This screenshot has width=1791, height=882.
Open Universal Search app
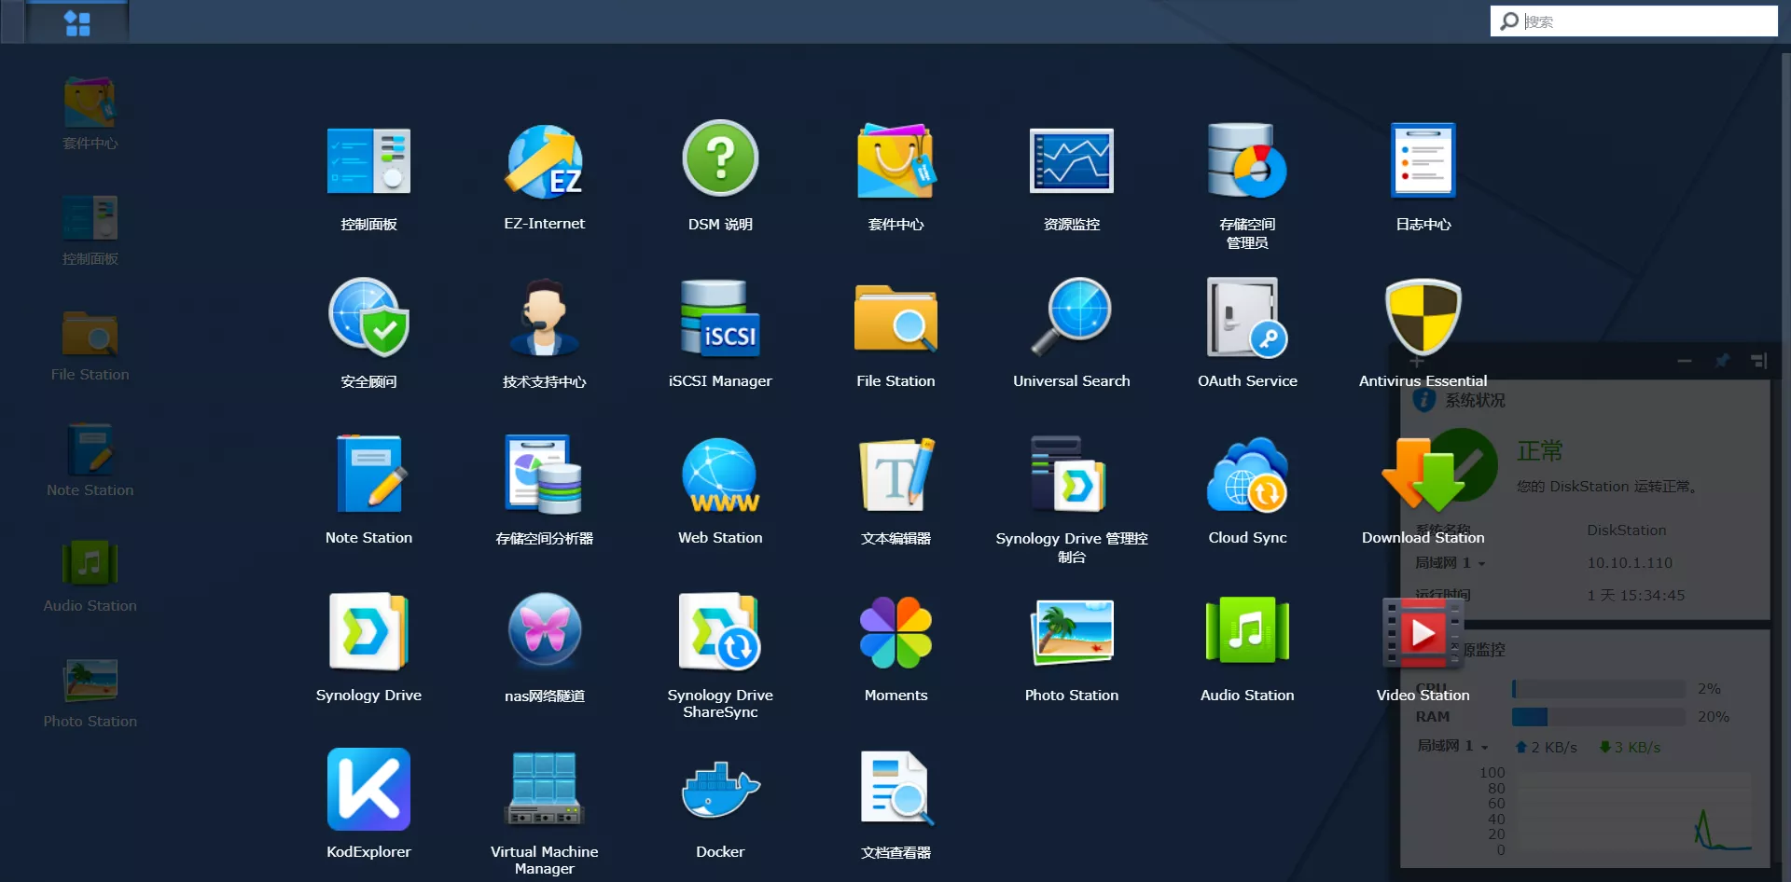(x=1071, y=320)
